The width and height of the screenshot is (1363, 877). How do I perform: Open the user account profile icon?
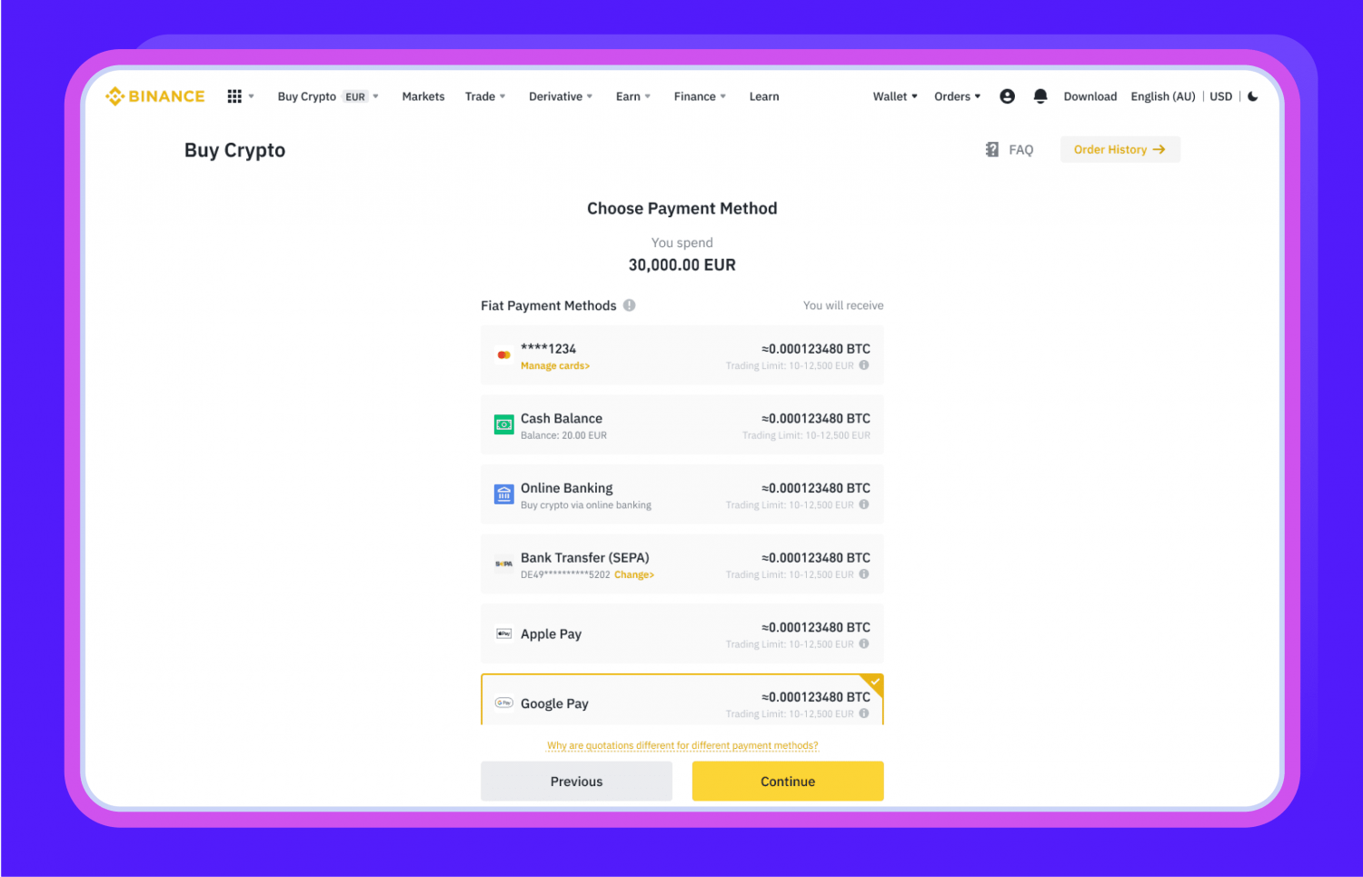[1007, 96]
